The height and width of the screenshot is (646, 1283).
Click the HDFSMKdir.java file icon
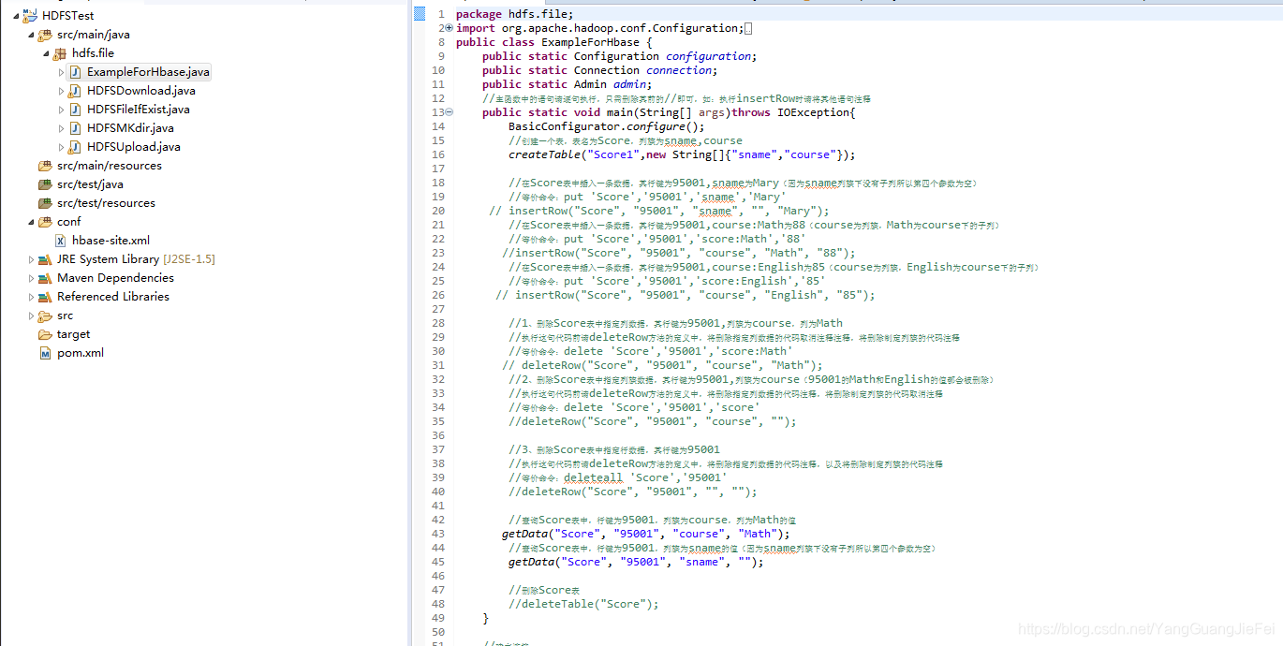[x=75, y=128]
